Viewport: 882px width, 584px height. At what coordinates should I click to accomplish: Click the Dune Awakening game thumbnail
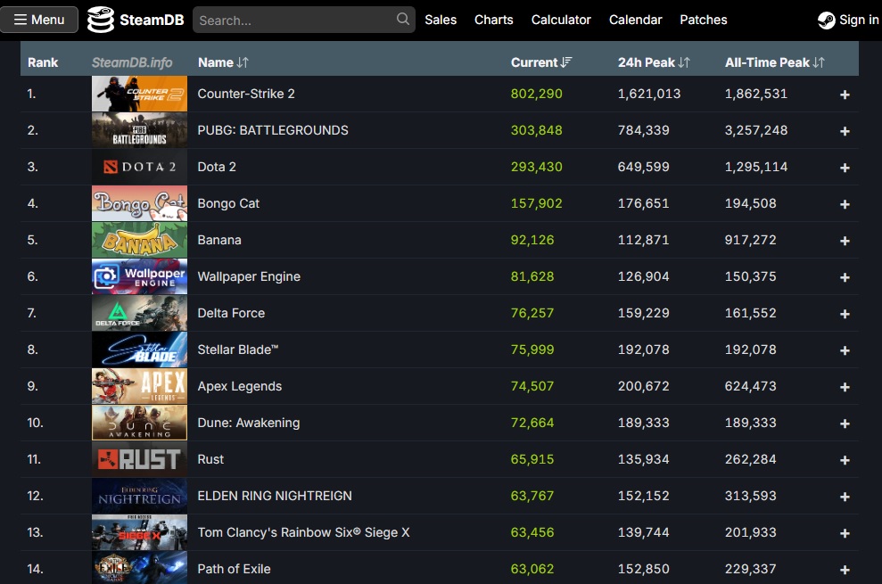pos(139,423)
